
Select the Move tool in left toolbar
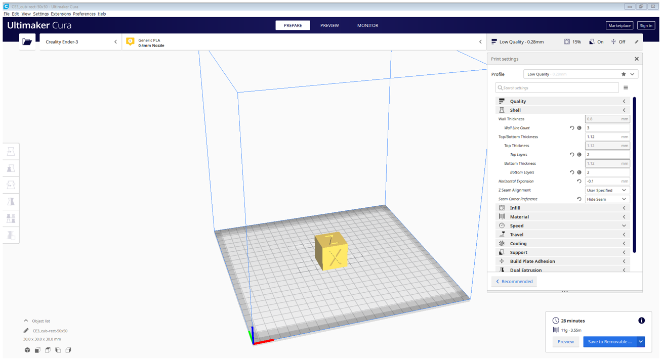tap(11, 152)
